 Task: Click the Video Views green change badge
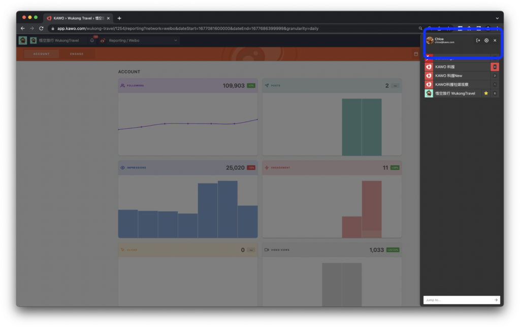pyautogui.click(x=393, y=250)
